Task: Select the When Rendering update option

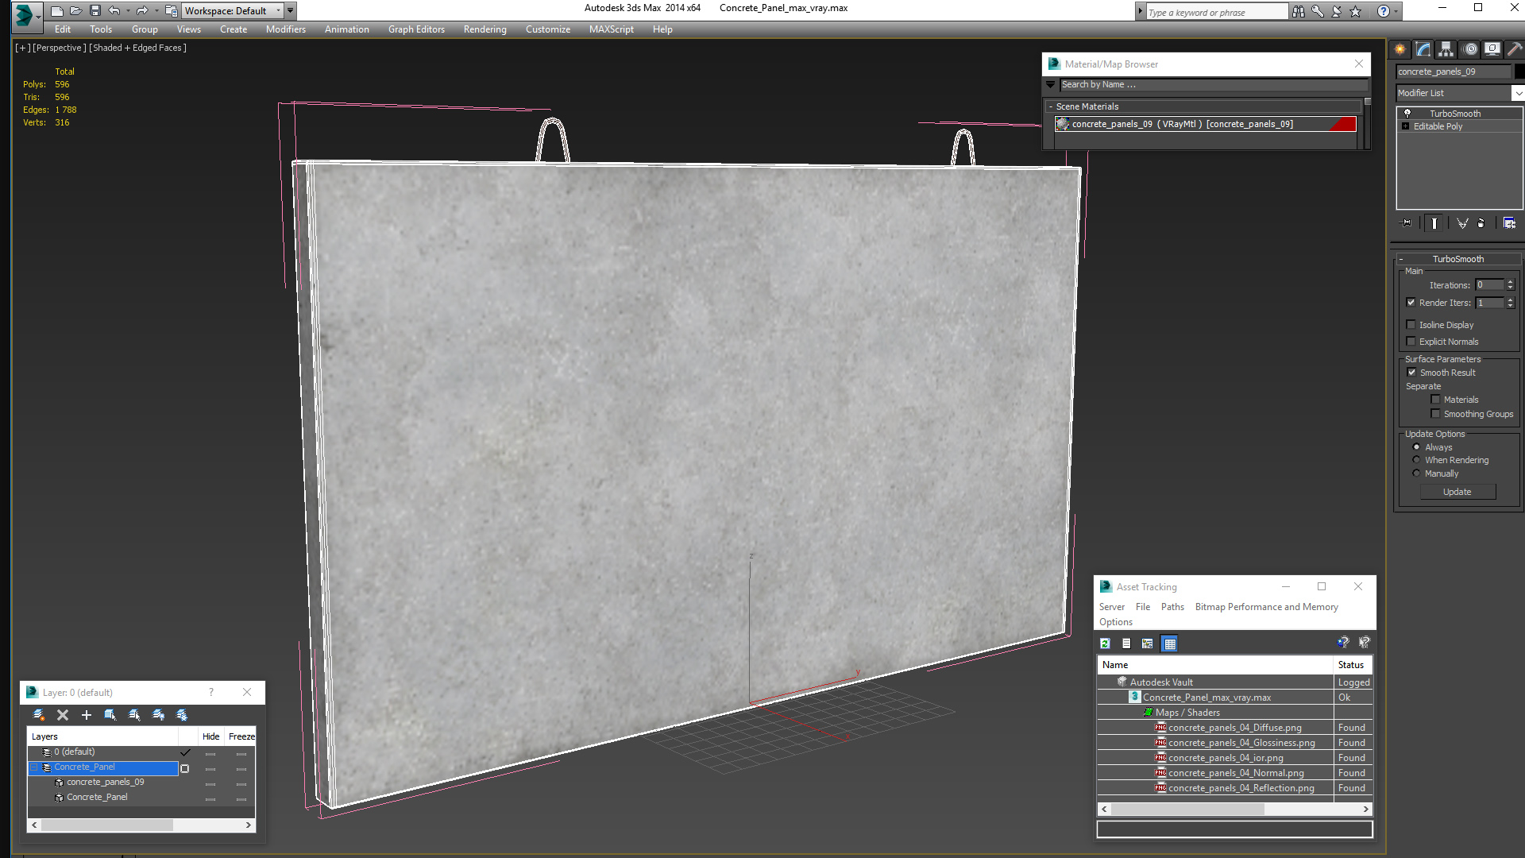Action: tap(1416, 459)
